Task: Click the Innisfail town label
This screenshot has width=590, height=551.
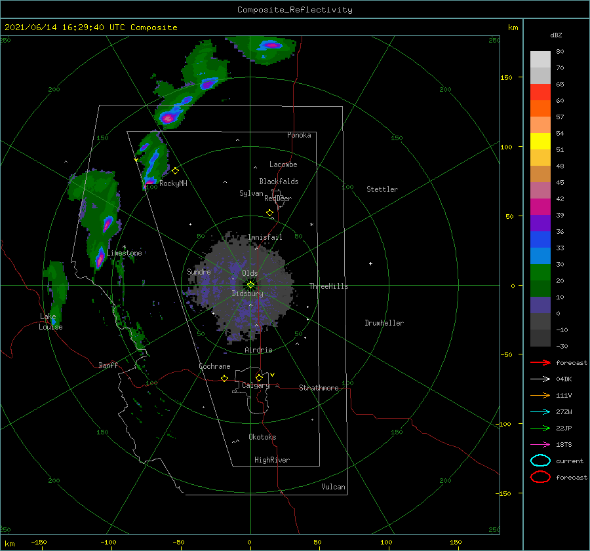Action: (x=265, y=237)
